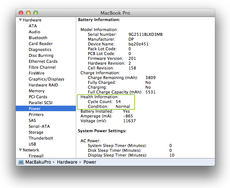230x188 pixels.
Task: Select the highlighted Power entry
Action: click(46, 109)
